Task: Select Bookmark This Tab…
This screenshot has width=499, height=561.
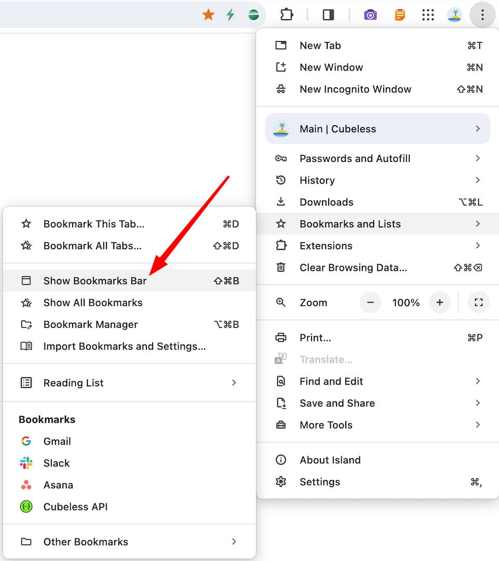Action: tap(129, 224)
